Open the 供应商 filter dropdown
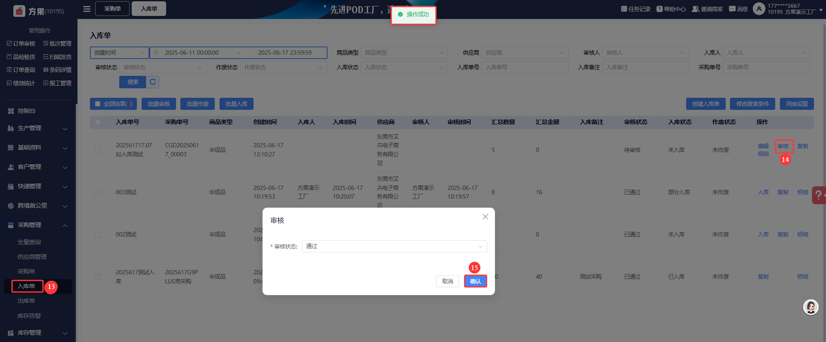Image resolution: width=826 pixels, height=342 pixels. coord(525,53)
